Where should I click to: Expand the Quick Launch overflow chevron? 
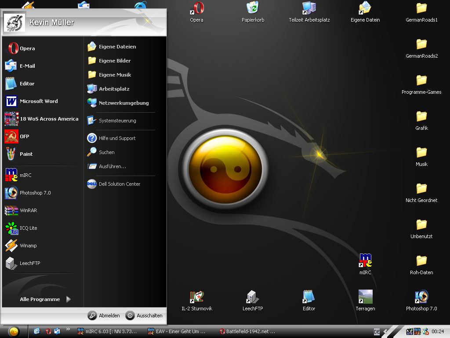(68, 329)
